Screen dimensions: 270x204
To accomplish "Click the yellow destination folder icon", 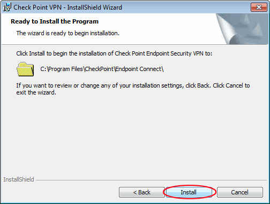I will pos(25,69).
